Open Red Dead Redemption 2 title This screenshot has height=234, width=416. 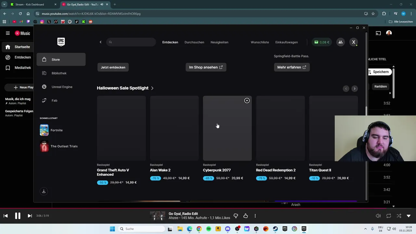pos(276,170)
